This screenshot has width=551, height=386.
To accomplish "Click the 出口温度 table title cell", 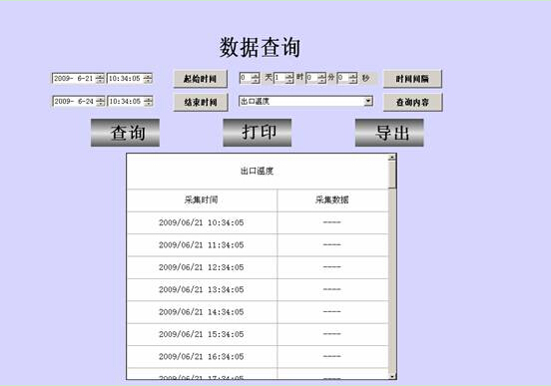I will click(x=258, y=171).
